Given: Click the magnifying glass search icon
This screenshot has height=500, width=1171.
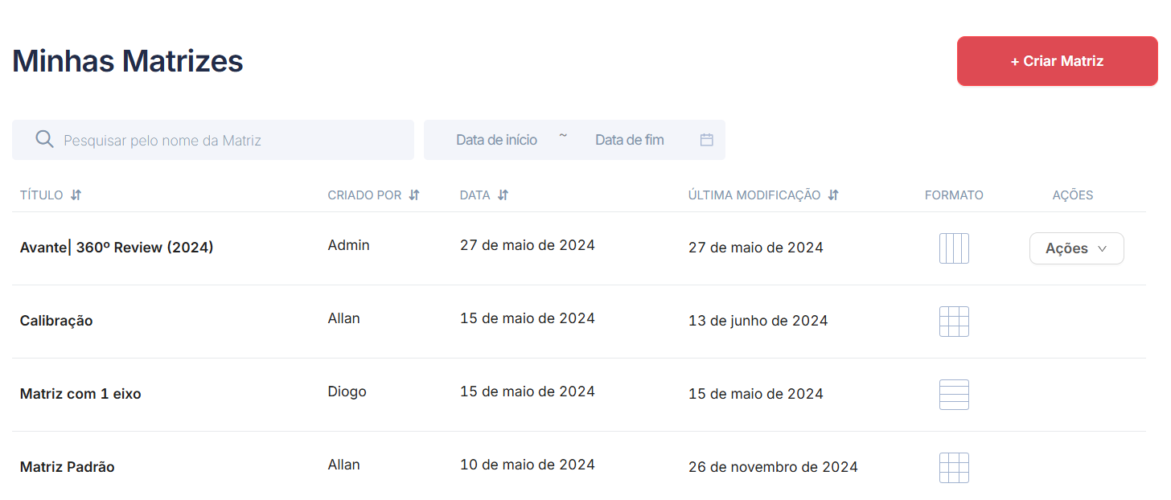Looking at the screenshot, I should point(45,139).
